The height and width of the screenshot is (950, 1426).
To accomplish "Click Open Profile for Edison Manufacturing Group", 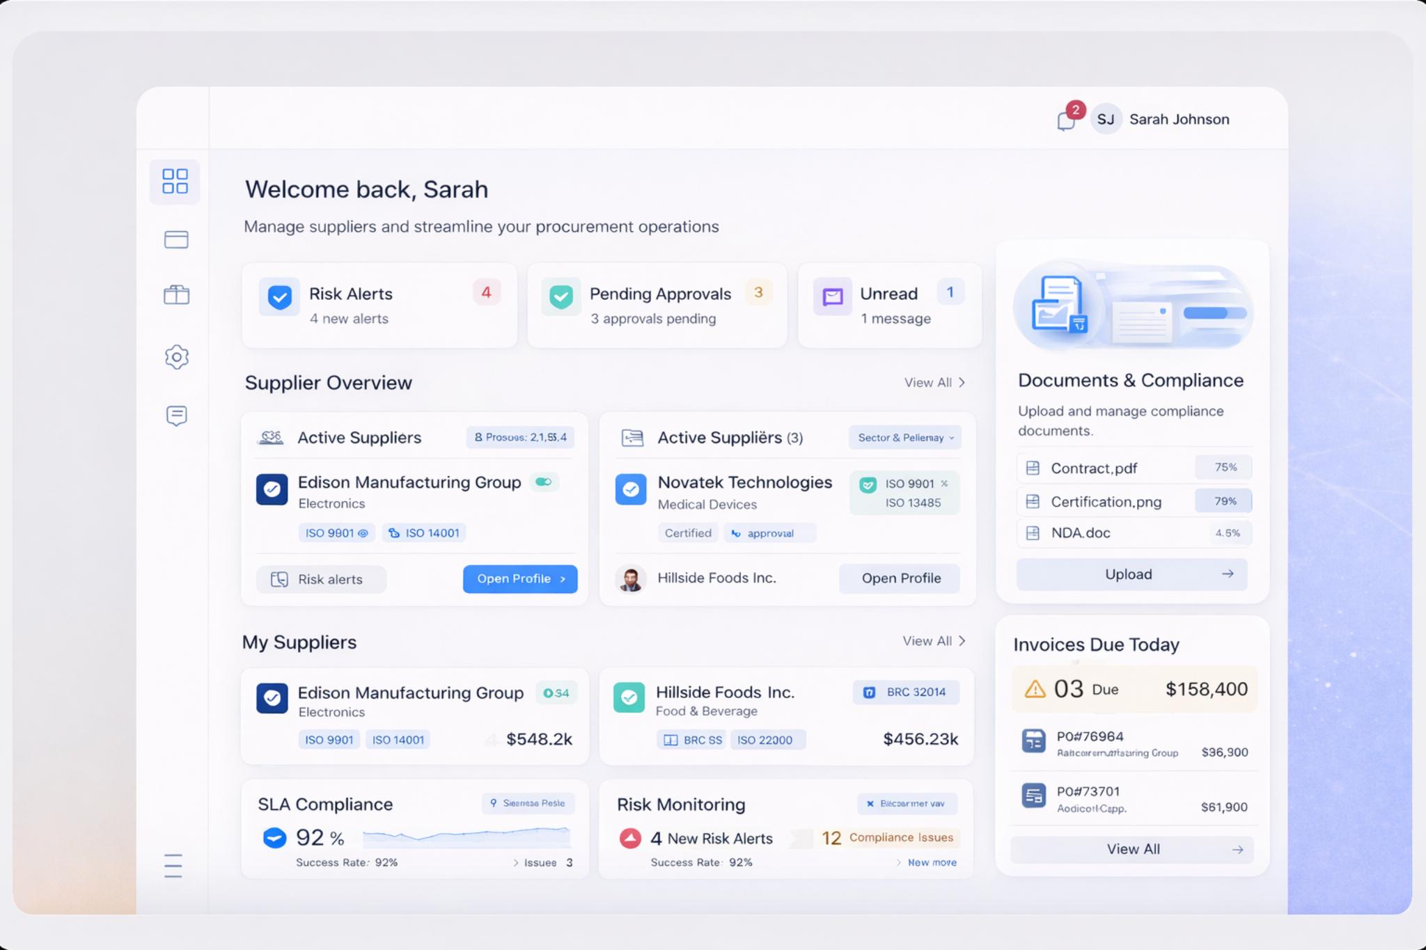I will [519, 578].
